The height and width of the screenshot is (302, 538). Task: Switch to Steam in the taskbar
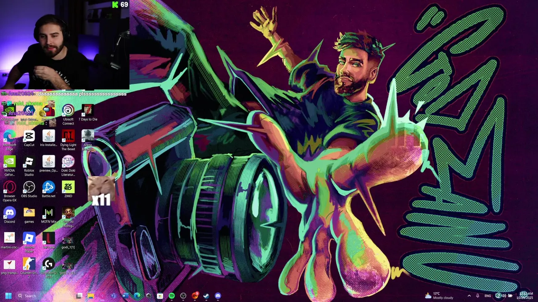click(x=206, y=296)
